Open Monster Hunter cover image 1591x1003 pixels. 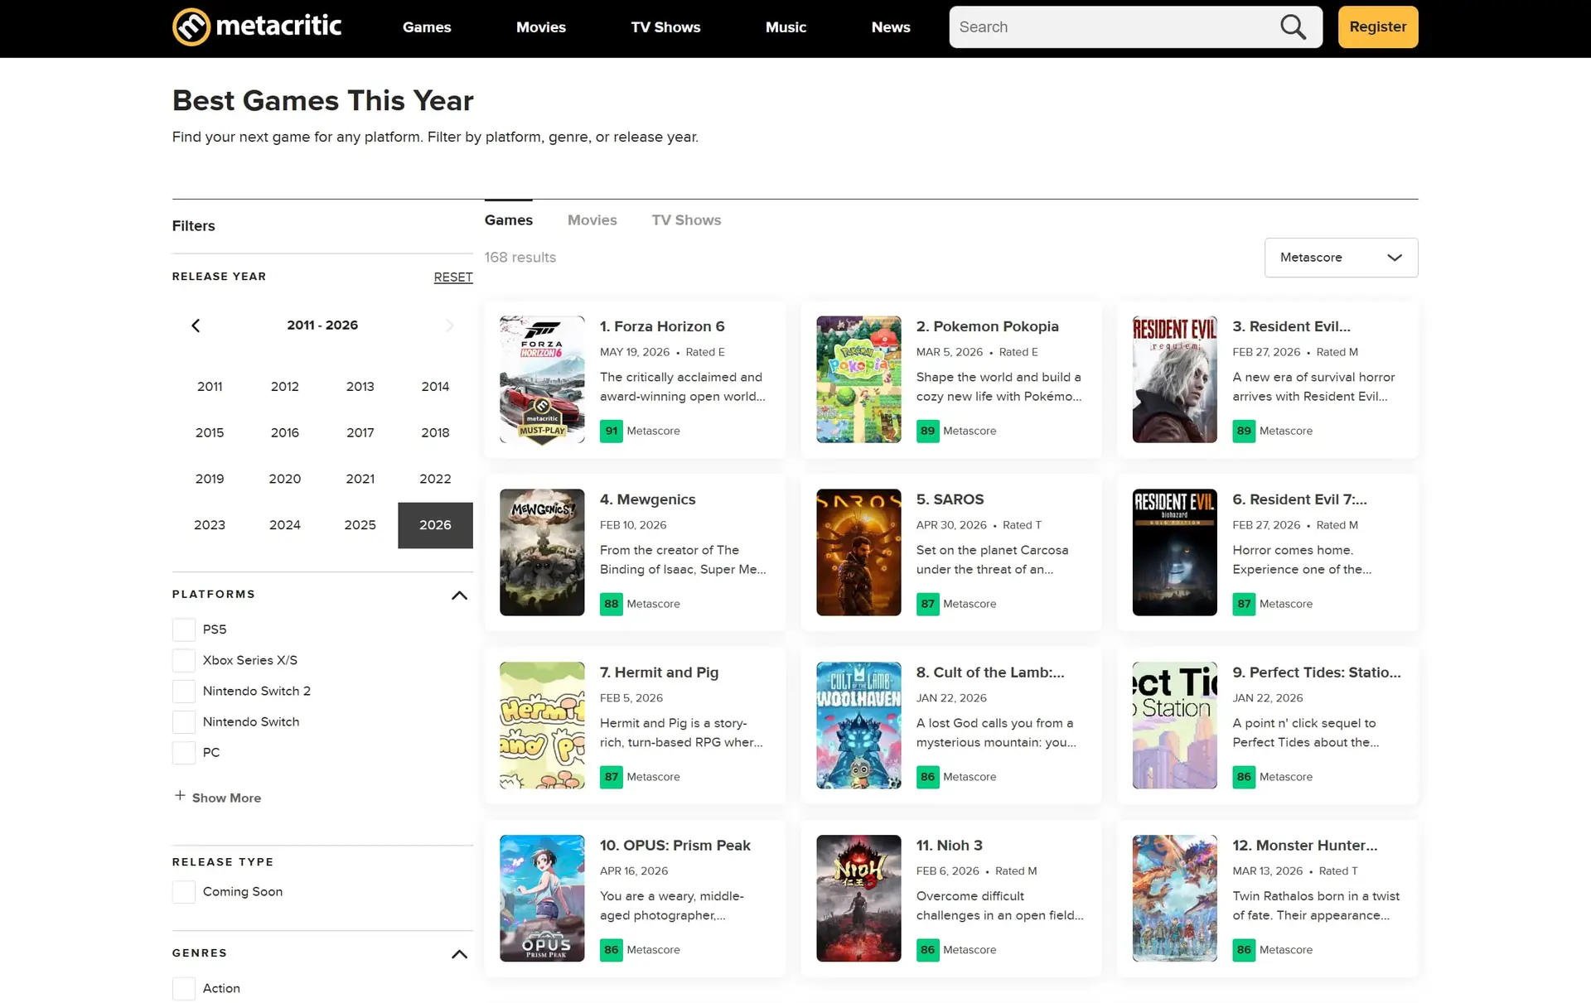click(x=1174, y=899)
